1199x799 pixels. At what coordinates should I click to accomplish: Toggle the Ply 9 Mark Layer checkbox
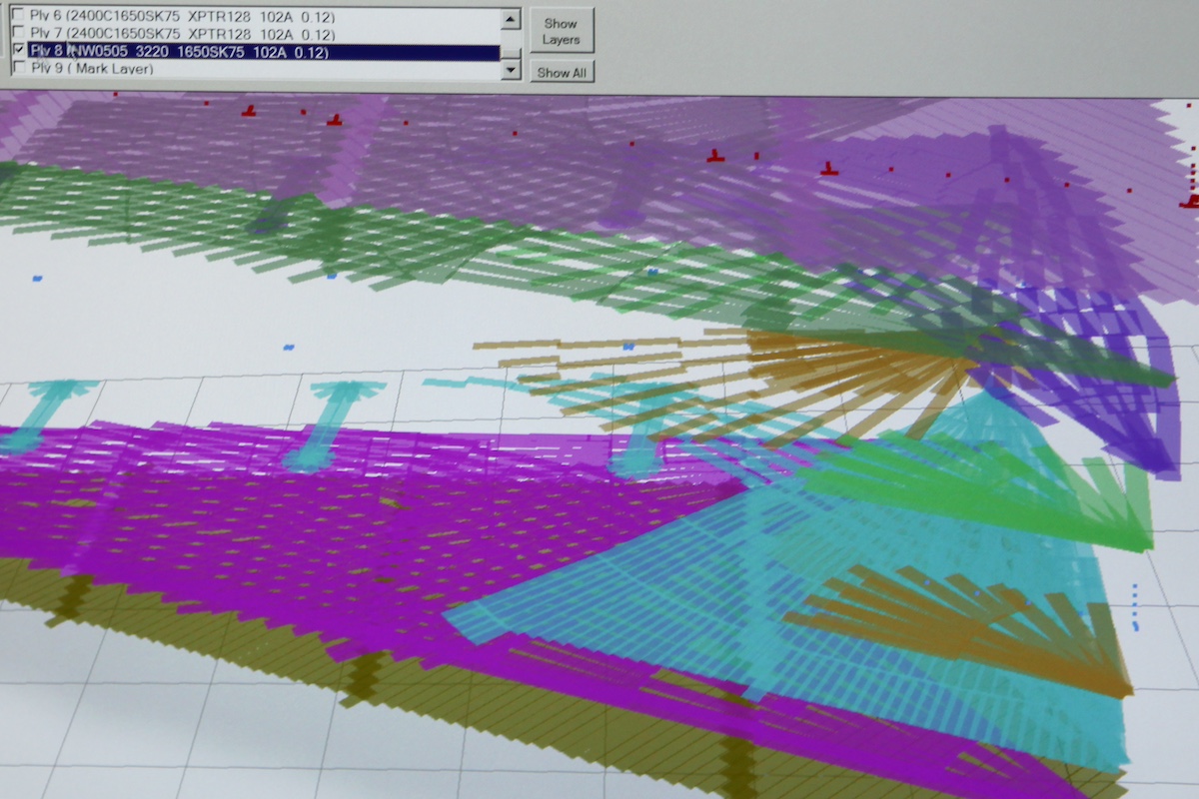pos(19,68)
